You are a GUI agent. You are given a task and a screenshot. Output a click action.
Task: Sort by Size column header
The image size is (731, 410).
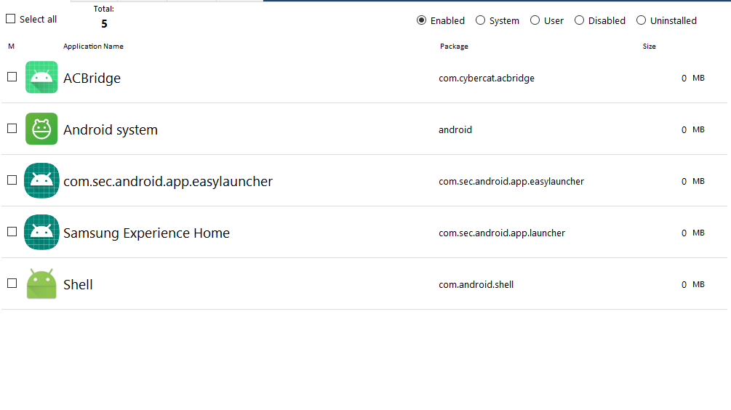tap(649, 46)
